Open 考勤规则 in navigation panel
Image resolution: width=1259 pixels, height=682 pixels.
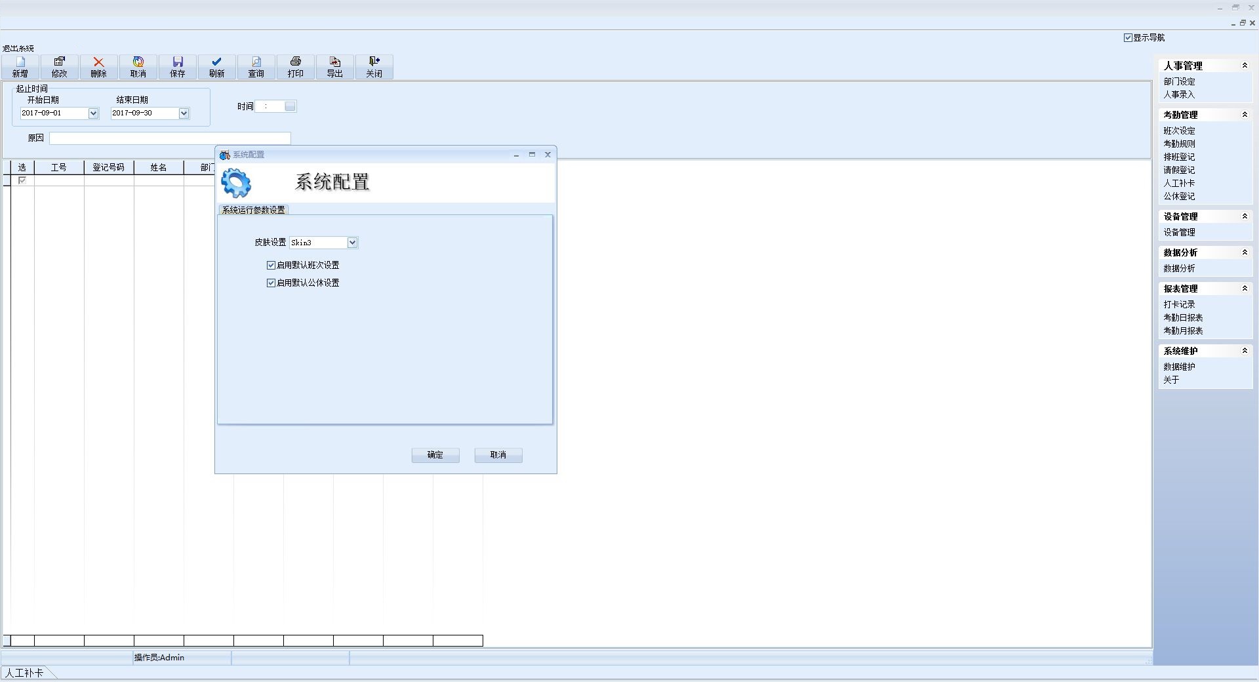point(1179,144)
